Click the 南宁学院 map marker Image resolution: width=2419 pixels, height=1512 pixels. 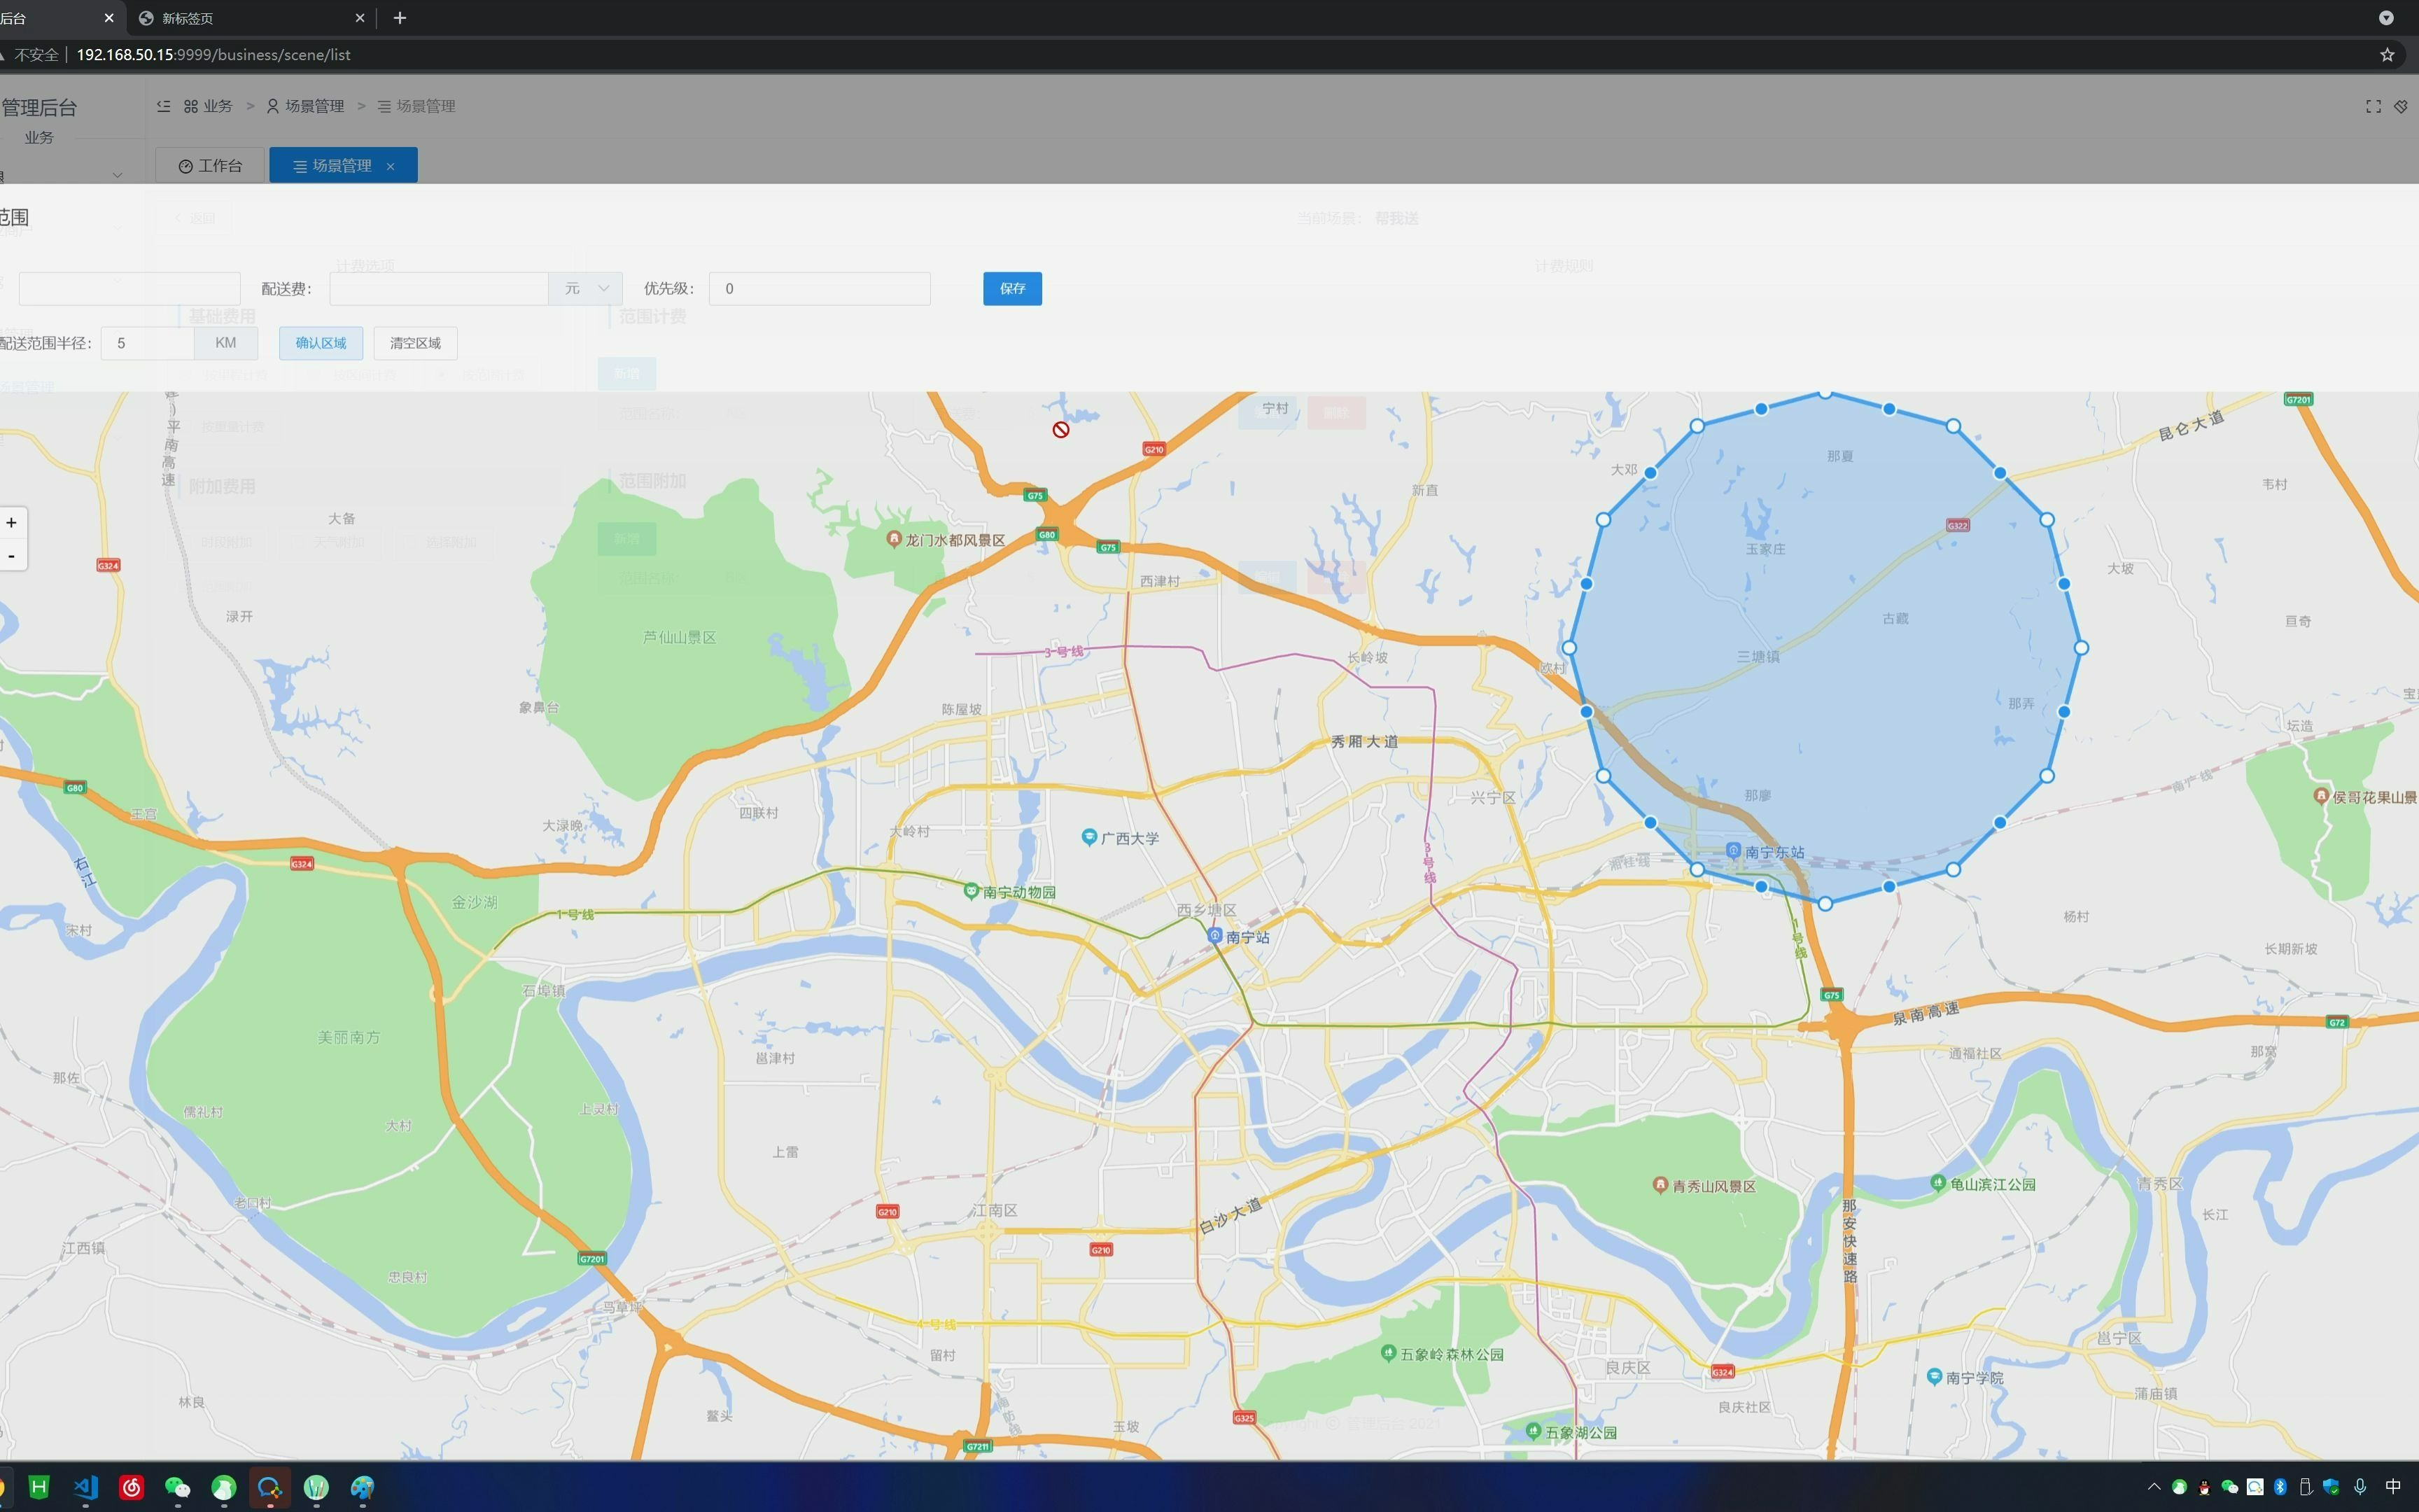pyautogui.click(x=1934, y=1376)
